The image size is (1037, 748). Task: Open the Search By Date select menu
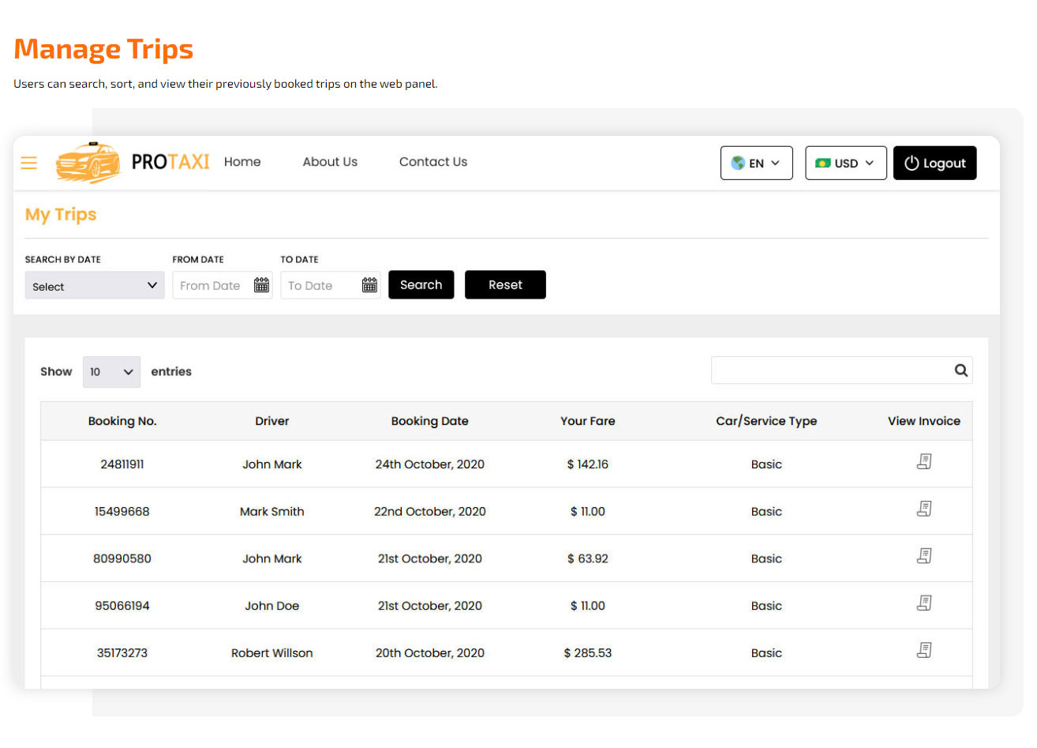click(x=94, y=286)
